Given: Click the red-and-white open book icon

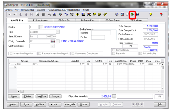Looking at the screenshot, I should point(61,14).
